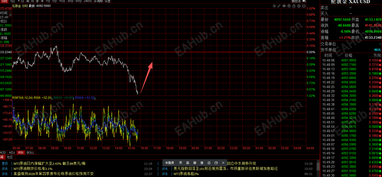Select the drawing pen tool icon

tap(279, 6)
